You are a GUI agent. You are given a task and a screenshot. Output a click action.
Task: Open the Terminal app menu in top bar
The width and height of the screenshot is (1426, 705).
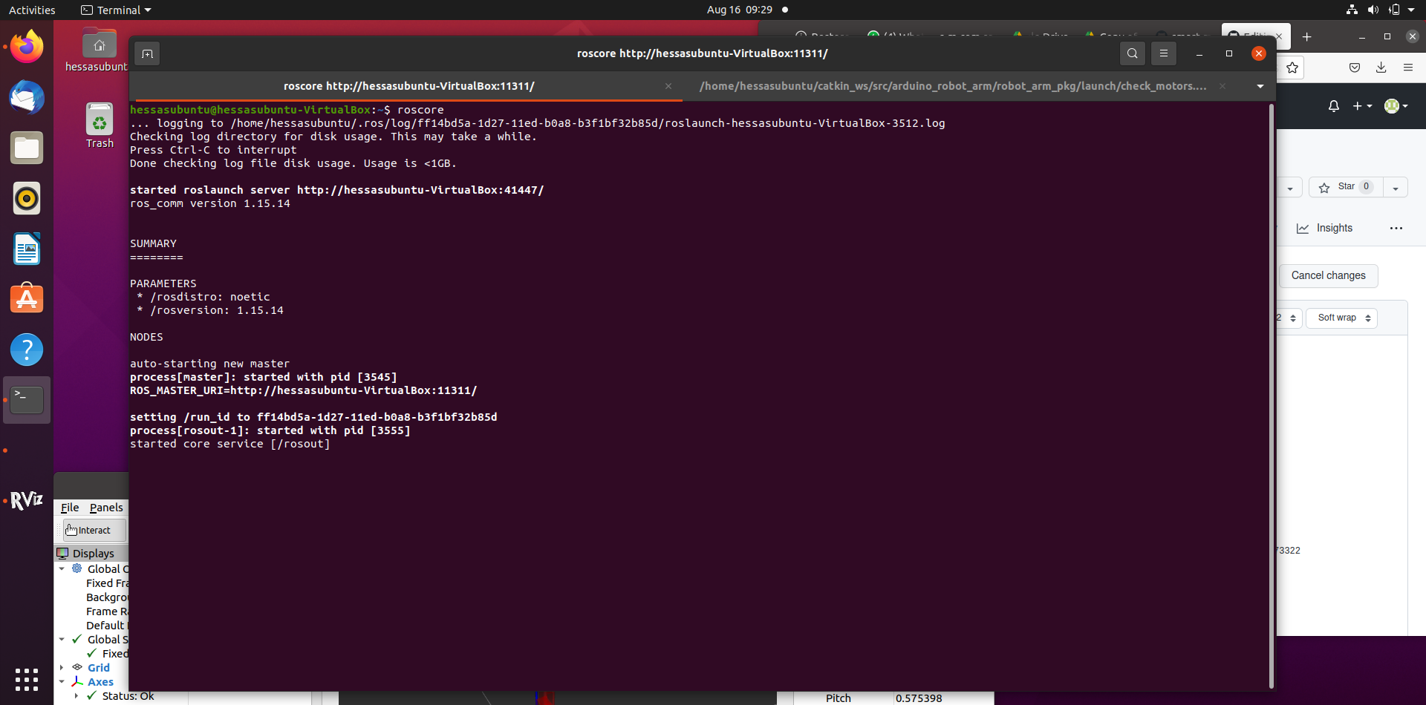coord(116,10)
